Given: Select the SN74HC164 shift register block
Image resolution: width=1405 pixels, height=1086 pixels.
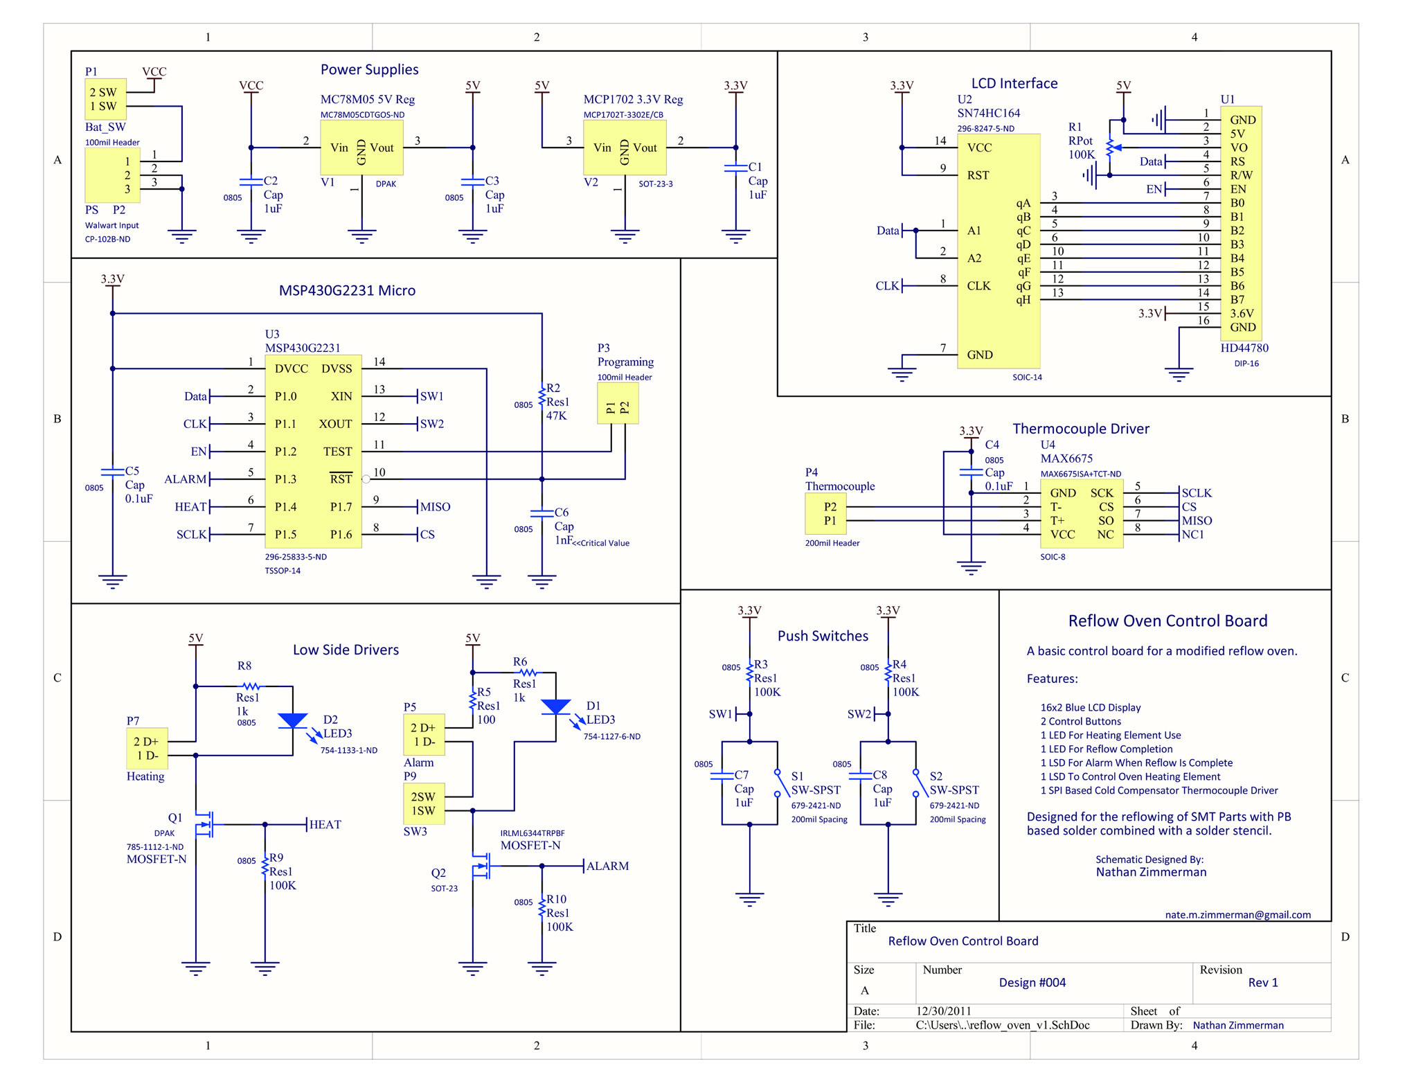Looking at the screenshot, I should pos(998,251).
